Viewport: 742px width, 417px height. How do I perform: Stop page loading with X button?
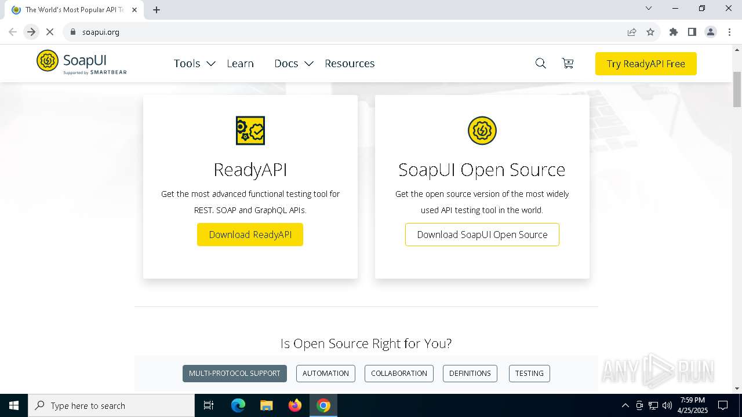(x=50, y=32)
